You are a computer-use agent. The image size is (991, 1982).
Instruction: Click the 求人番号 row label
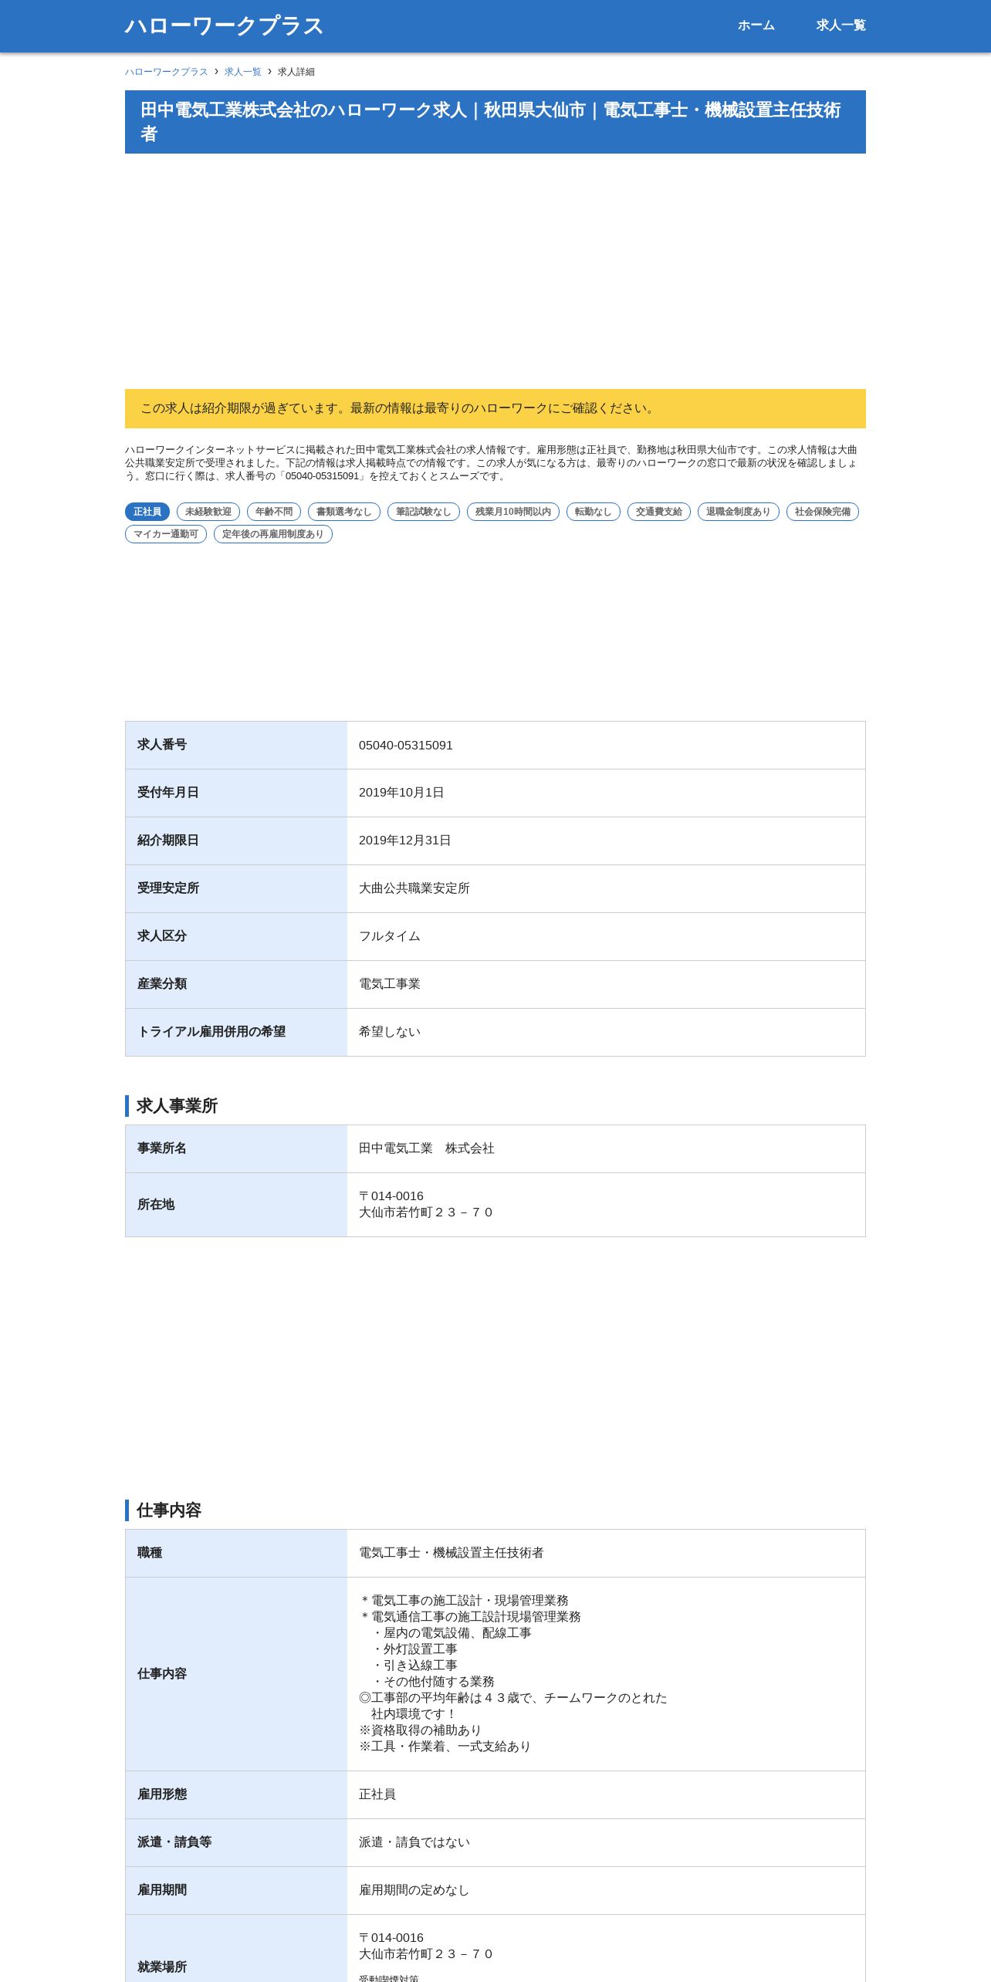coord(162,745)
